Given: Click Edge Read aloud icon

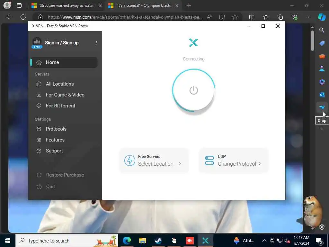Looking at the screenshot, I should 209,17.
